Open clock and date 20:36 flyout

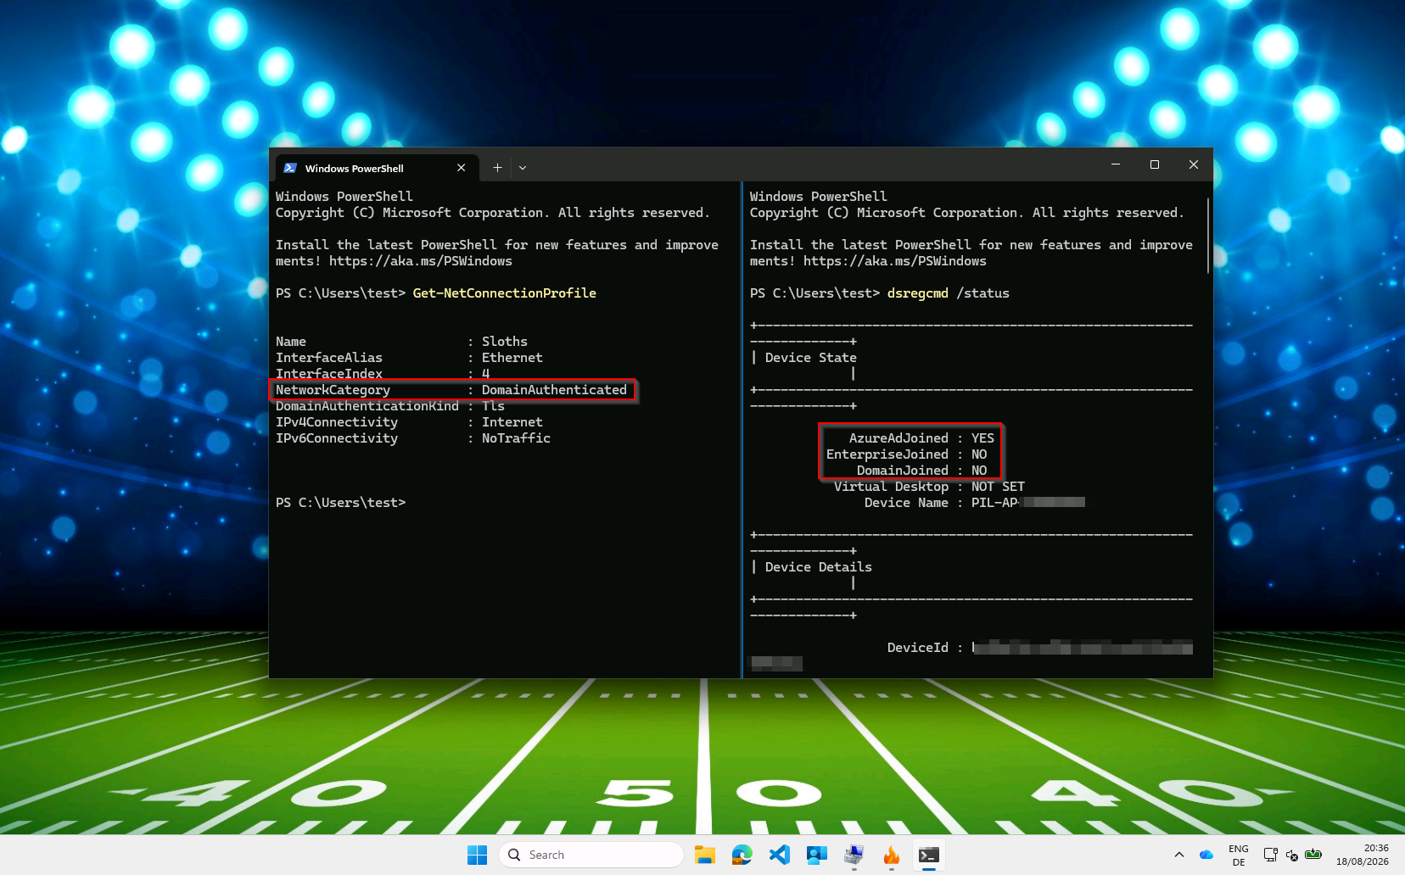tap(1363, 855)
